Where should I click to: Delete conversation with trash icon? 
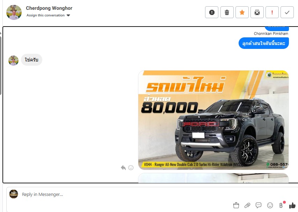click(x=227, y=12)
